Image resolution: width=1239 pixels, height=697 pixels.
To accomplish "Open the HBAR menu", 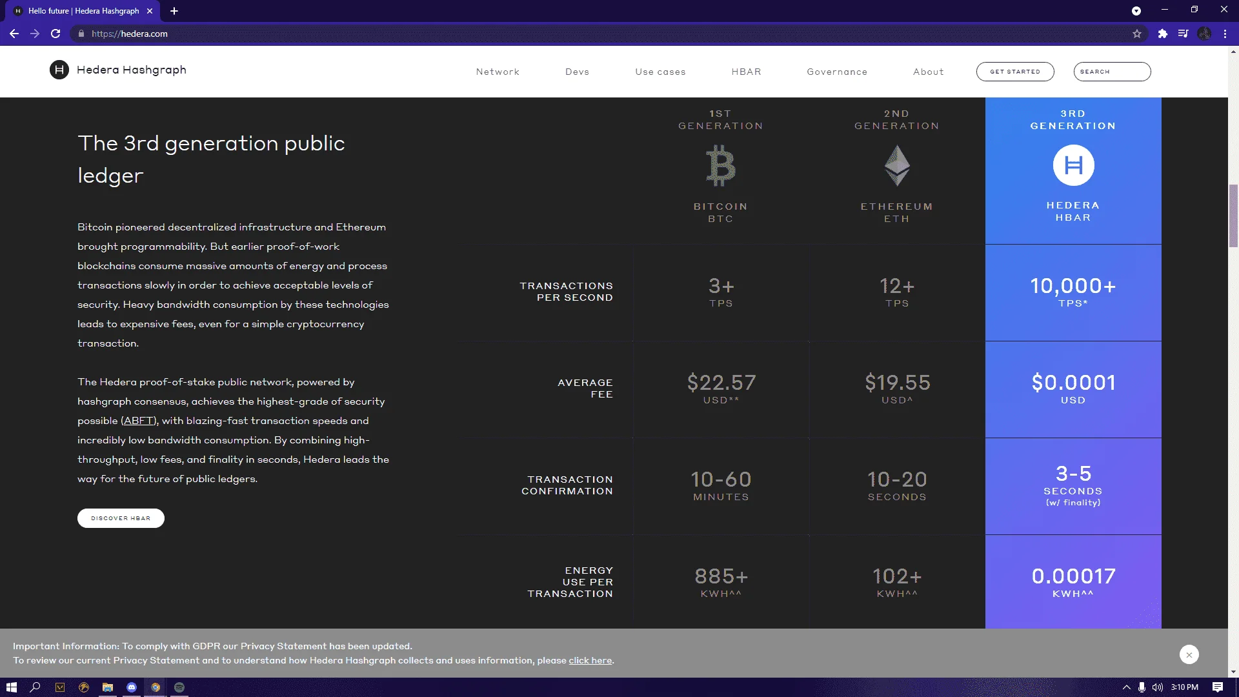I will coord(746,72).
